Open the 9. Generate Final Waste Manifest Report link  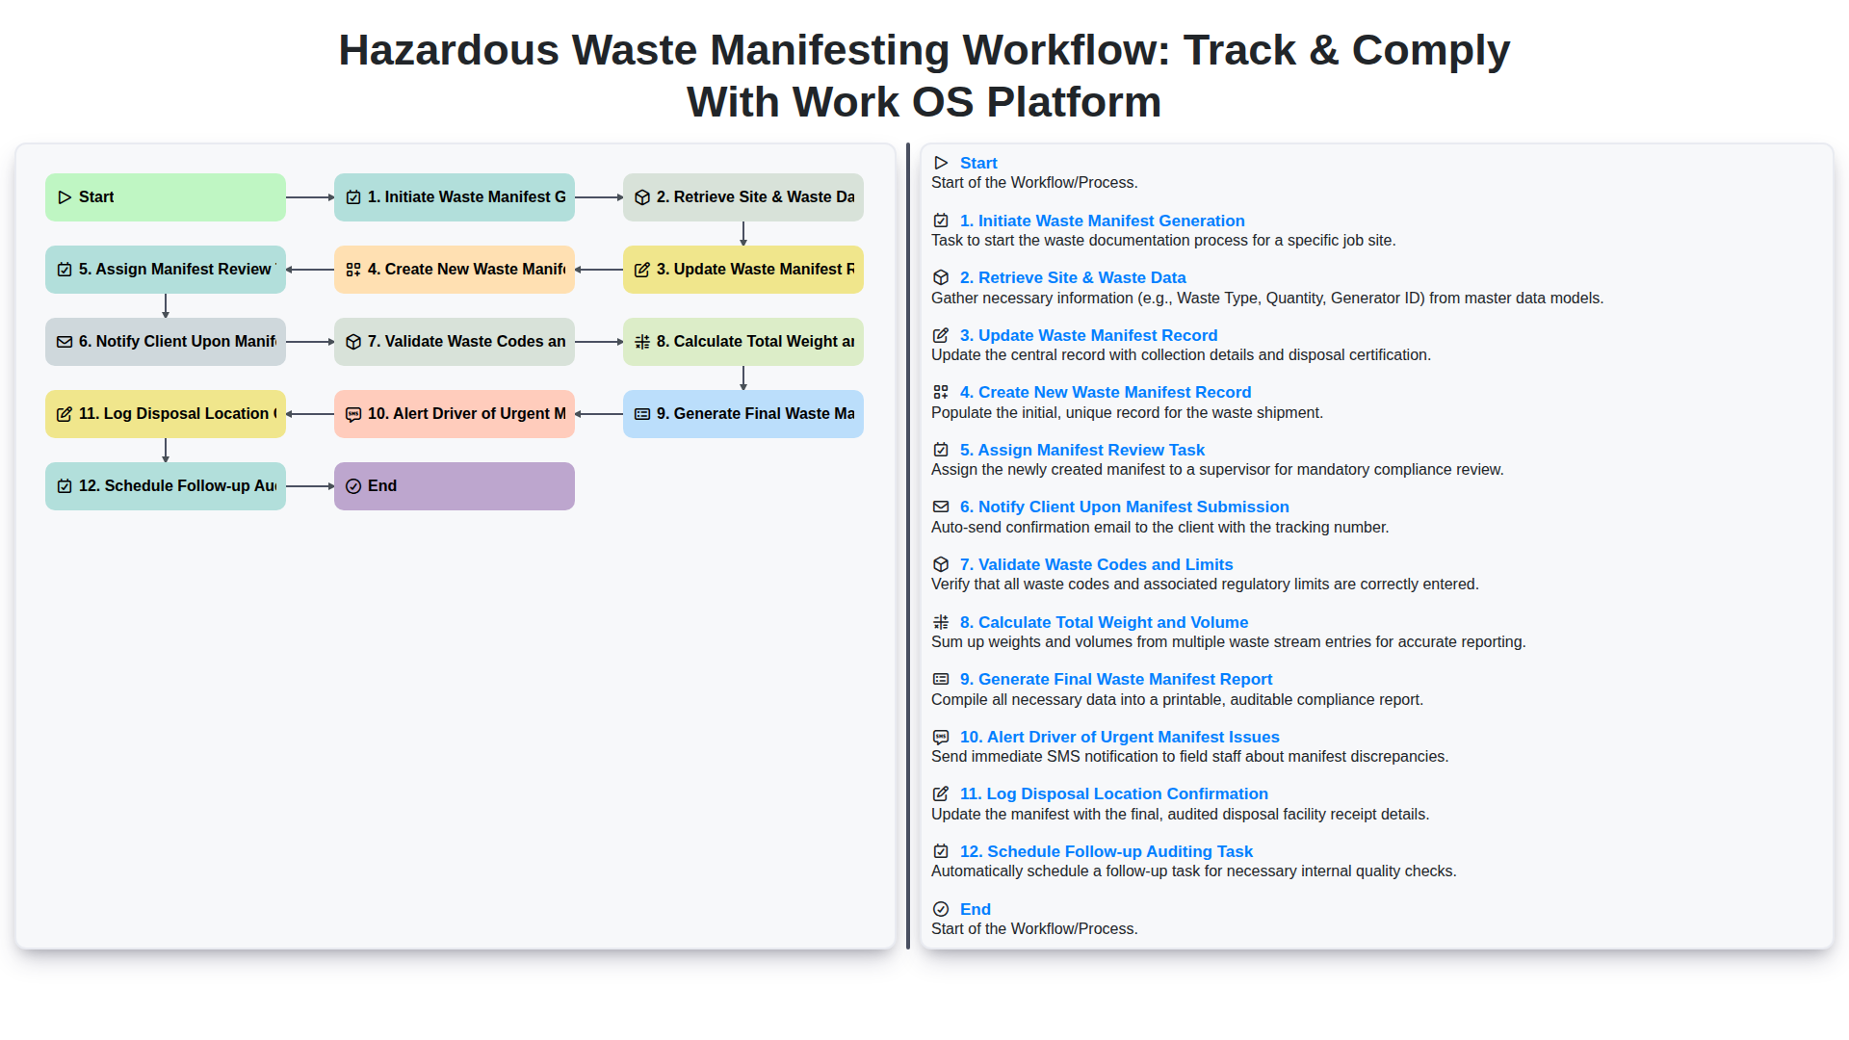click(x=1115, y=679)
